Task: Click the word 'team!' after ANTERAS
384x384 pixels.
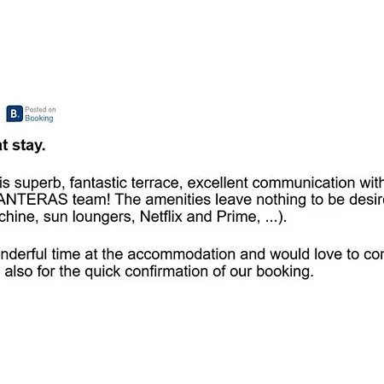Action: [x=91, y=200]
